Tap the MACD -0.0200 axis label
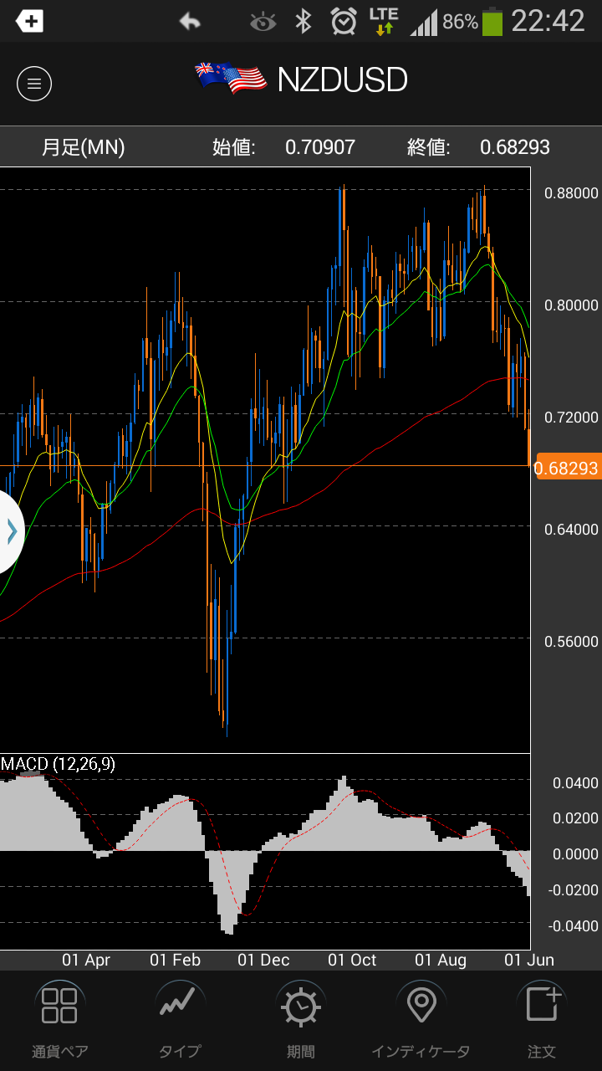Image resolution: width=602 pixels, height=1071 pixels. (x=573, y=890)
